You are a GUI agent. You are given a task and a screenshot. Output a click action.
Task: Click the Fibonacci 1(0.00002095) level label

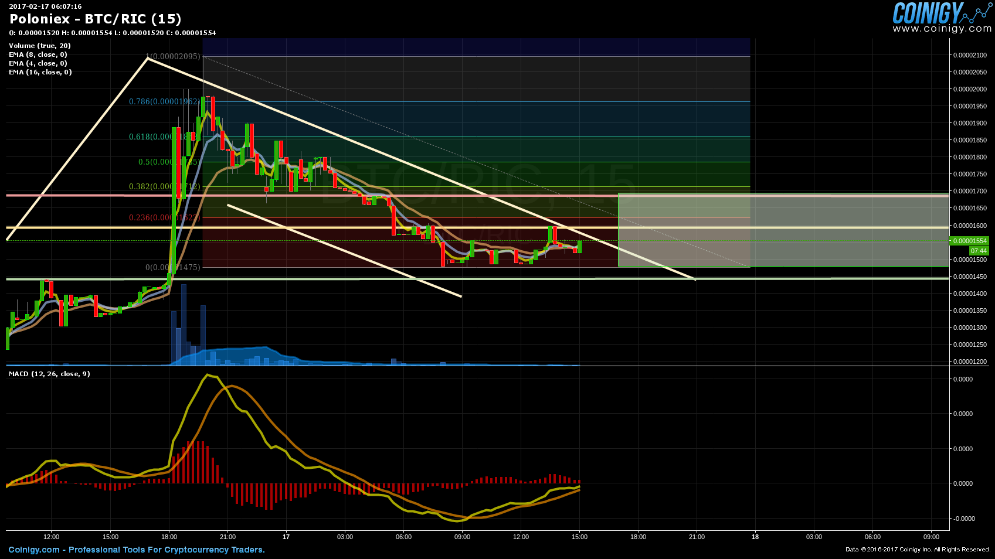point(173,57)
